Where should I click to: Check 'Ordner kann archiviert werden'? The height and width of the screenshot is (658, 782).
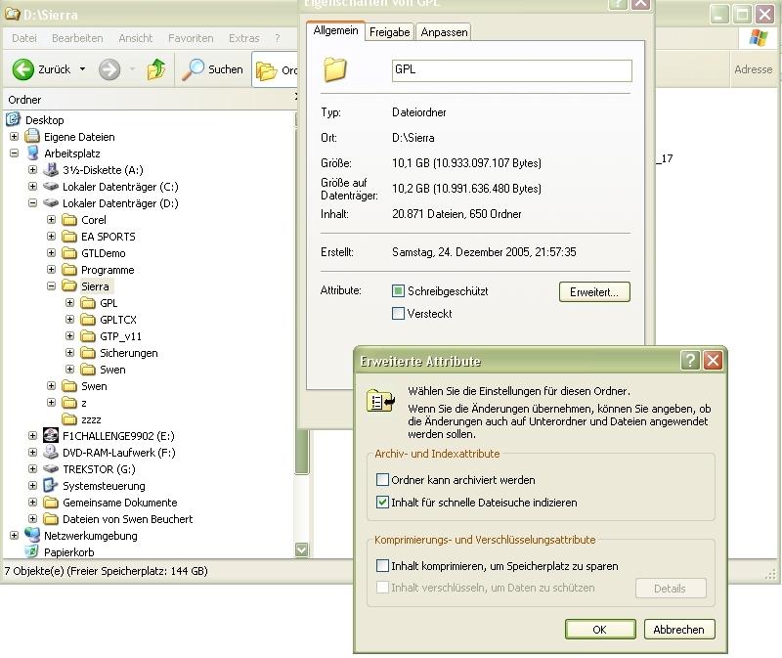pyautogui.click(x=383, y=480)
